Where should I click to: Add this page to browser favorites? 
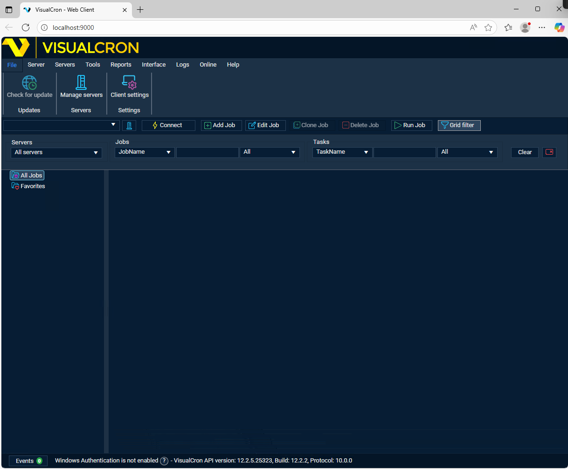(x=488, y=27)
